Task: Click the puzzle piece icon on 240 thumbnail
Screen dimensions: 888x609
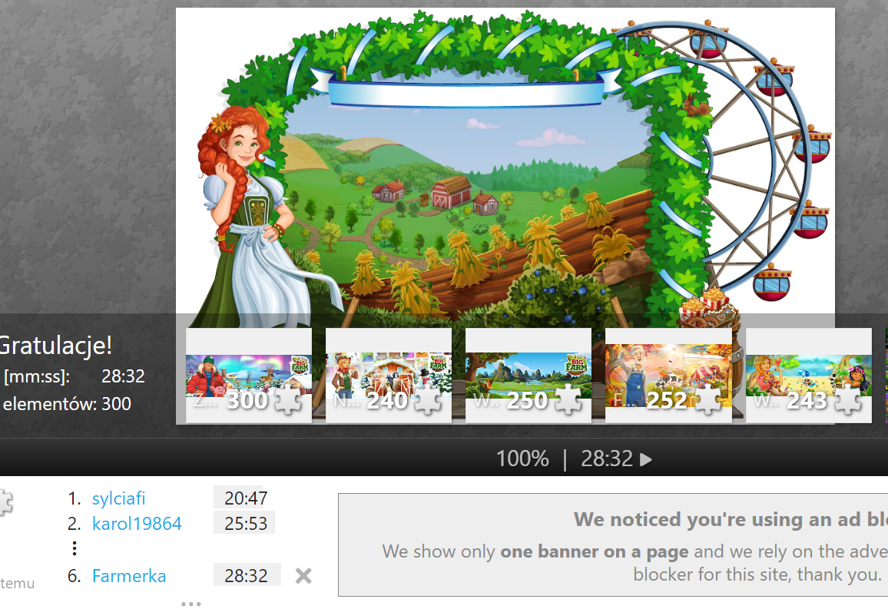Action: point(428,401)
